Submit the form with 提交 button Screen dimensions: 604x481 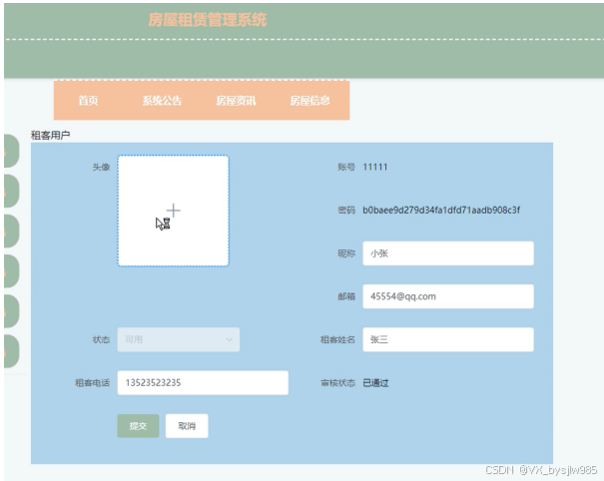(x=138, y=426)
